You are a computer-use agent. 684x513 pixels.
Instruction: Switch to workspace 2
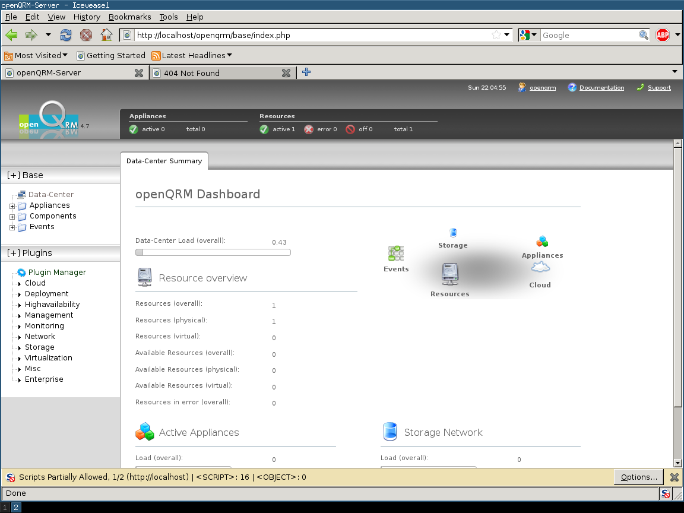pyautogui.click(x=15, y=507)
